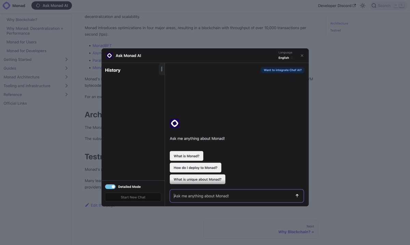Open Monad for Users sidebar item
Image resolution: width=410 pixels, height=245 pixels.
(x=22, y=42)
